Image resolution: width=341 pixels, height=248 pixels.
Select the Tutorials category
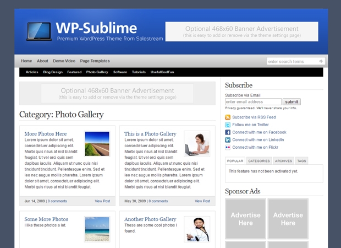(x=139, y=72)
